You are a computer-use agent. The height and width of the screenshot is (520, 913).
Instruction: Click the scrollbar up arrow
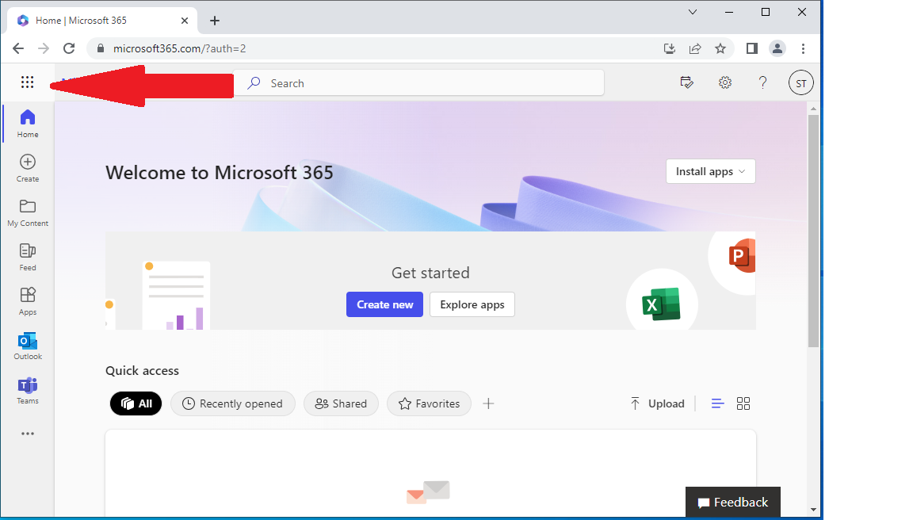813,109
